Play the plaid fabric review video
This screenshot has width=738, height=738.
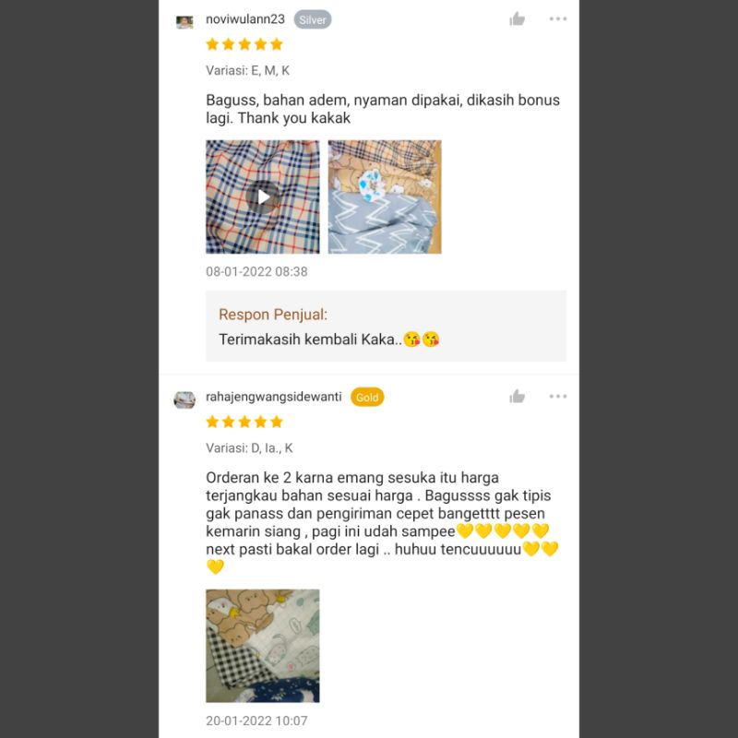[x=263, y=197]
